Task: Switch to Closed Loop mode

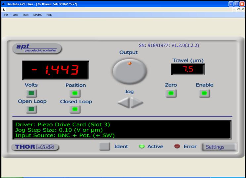Action: (75, 109)
